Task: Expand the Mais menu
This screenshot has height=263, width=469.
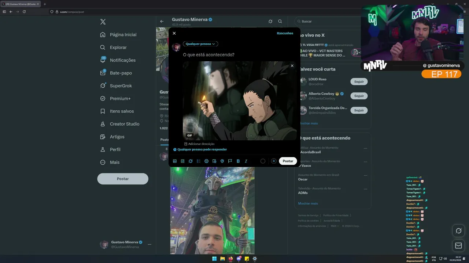Action: tap(110, 163)
